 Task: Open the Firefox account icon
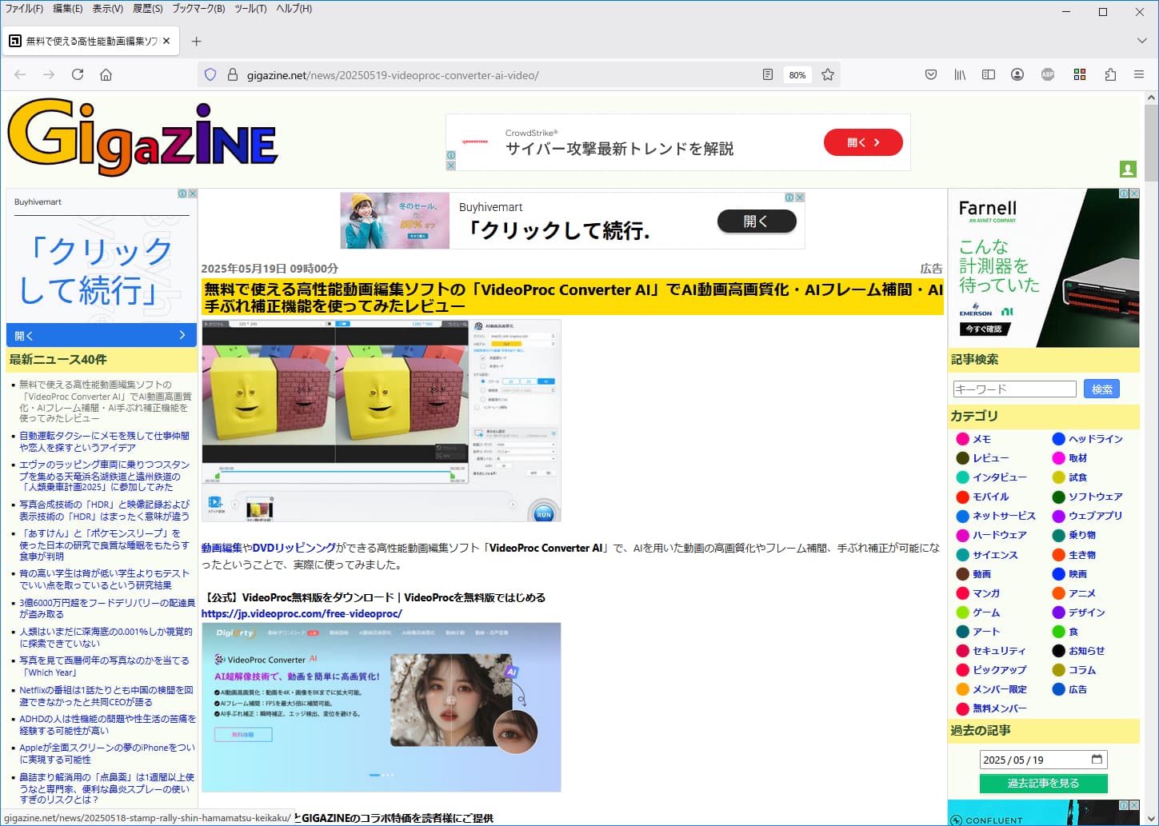(1017, 74)
